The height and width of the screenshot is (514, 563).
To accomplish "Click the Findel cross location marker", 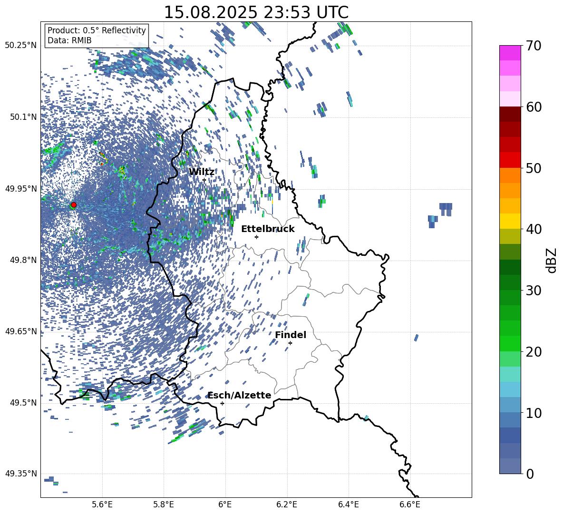I will [290, 343].
